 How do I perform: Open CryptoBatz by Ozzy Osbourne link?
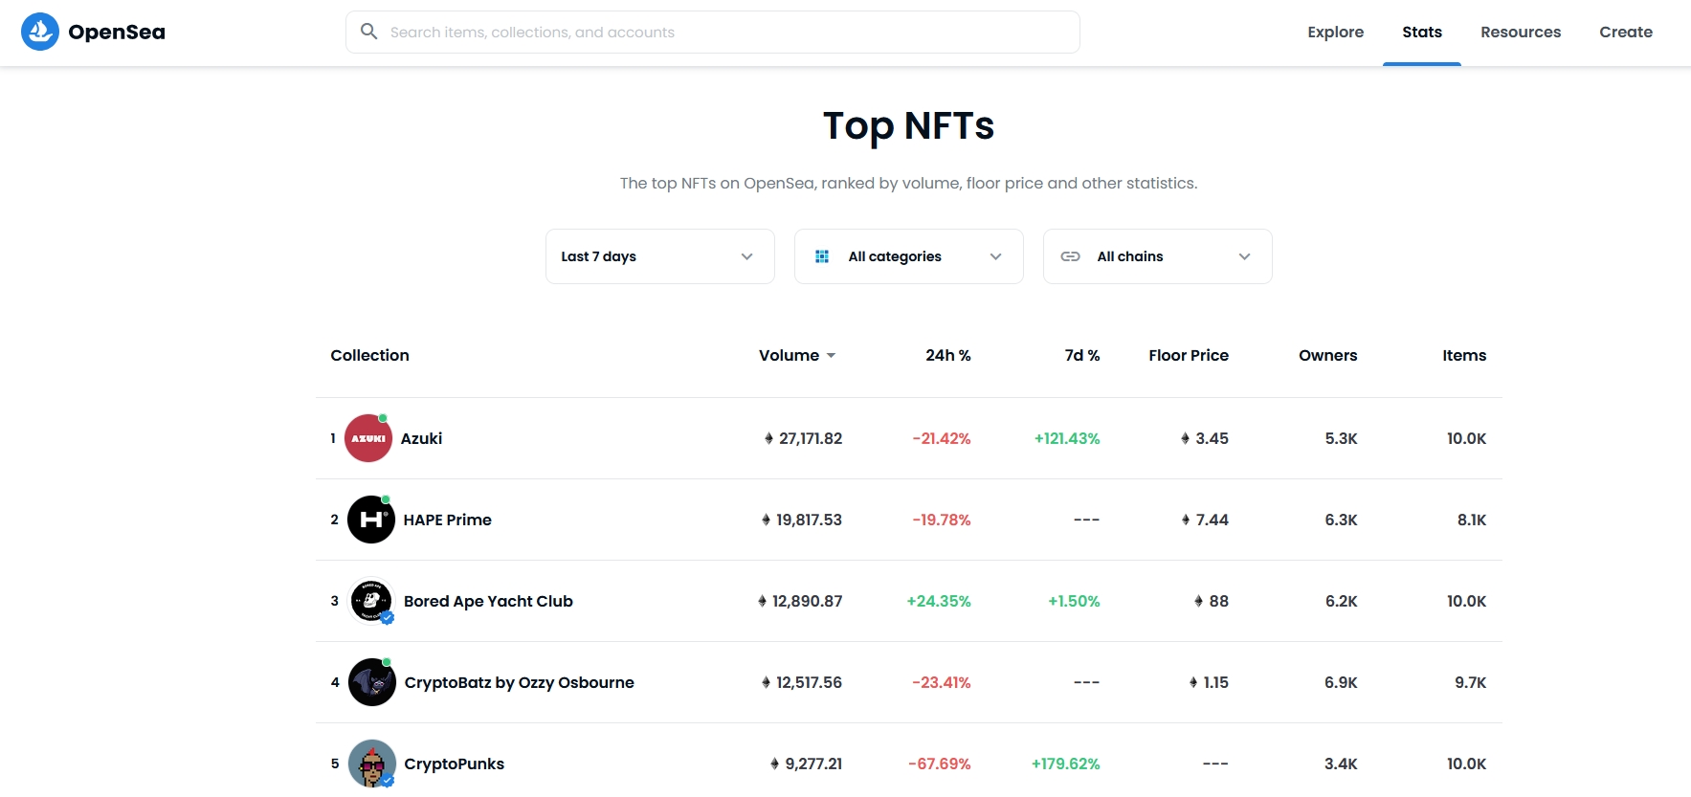[519, 682]
